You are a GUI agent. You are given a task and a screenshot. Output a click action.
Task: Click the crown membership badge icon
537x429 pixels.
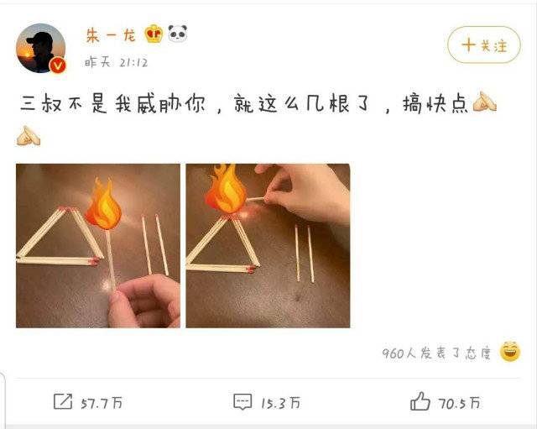click(154, 34)
